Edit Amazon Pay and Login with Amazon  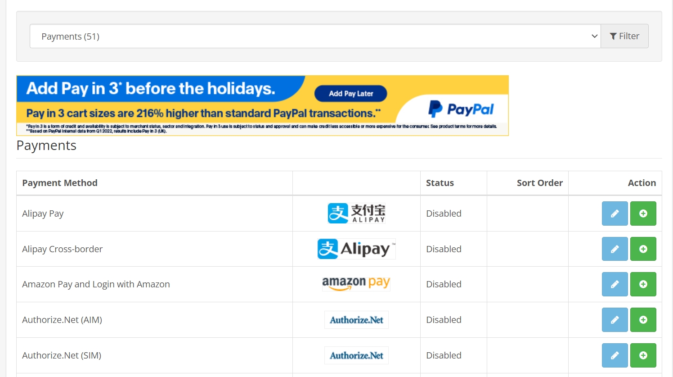tap(615, 284)
